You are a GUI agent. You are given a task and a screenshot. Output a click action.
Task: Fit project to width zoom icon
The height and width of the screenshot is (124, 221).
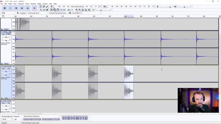click(x=86, y=10)
